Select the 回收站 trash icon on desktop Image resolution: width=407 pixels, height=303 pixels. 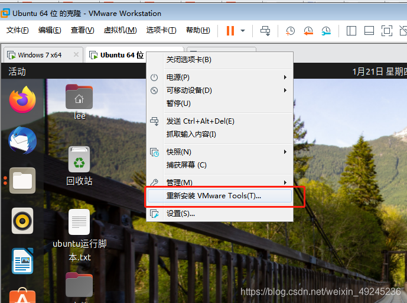(79, 166)
